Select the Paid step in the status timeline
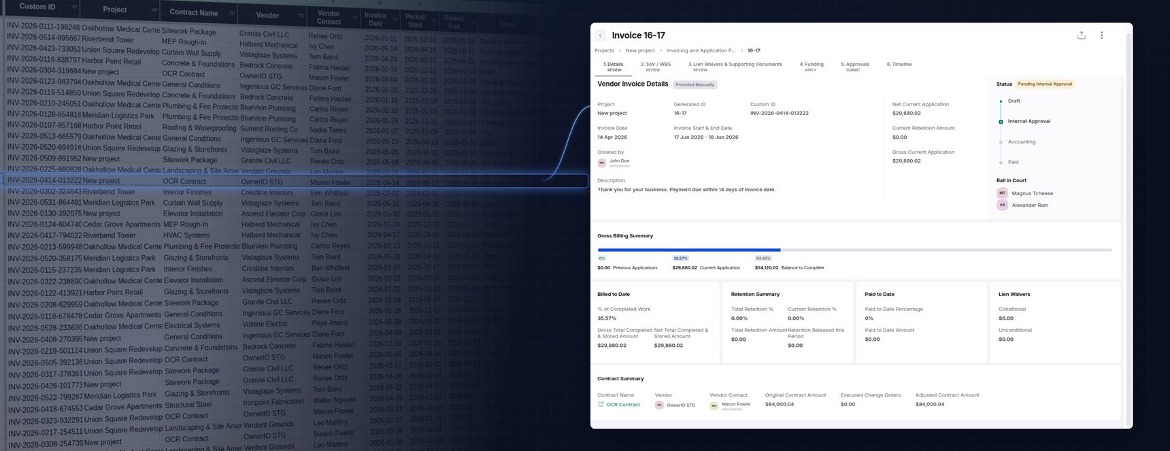Image resolution: width=1170 pixels, height=451 pixels. point(1013,162)
